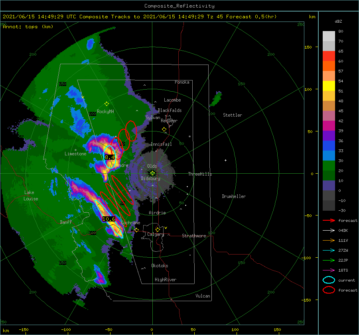This screenshot has width=359, height=335.
Task: Click the Innisfail town label
Action: [161, 144]
